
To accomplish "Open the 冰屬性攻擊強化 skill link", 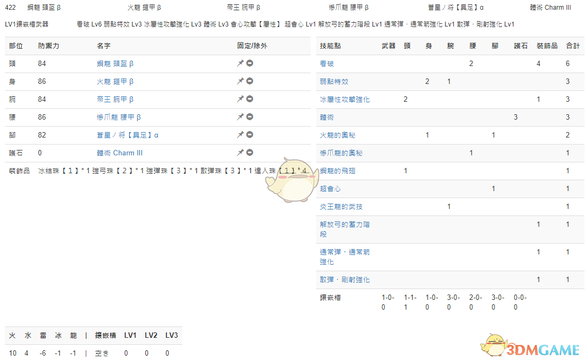I will pyautogui.click(x=345, y=100).
